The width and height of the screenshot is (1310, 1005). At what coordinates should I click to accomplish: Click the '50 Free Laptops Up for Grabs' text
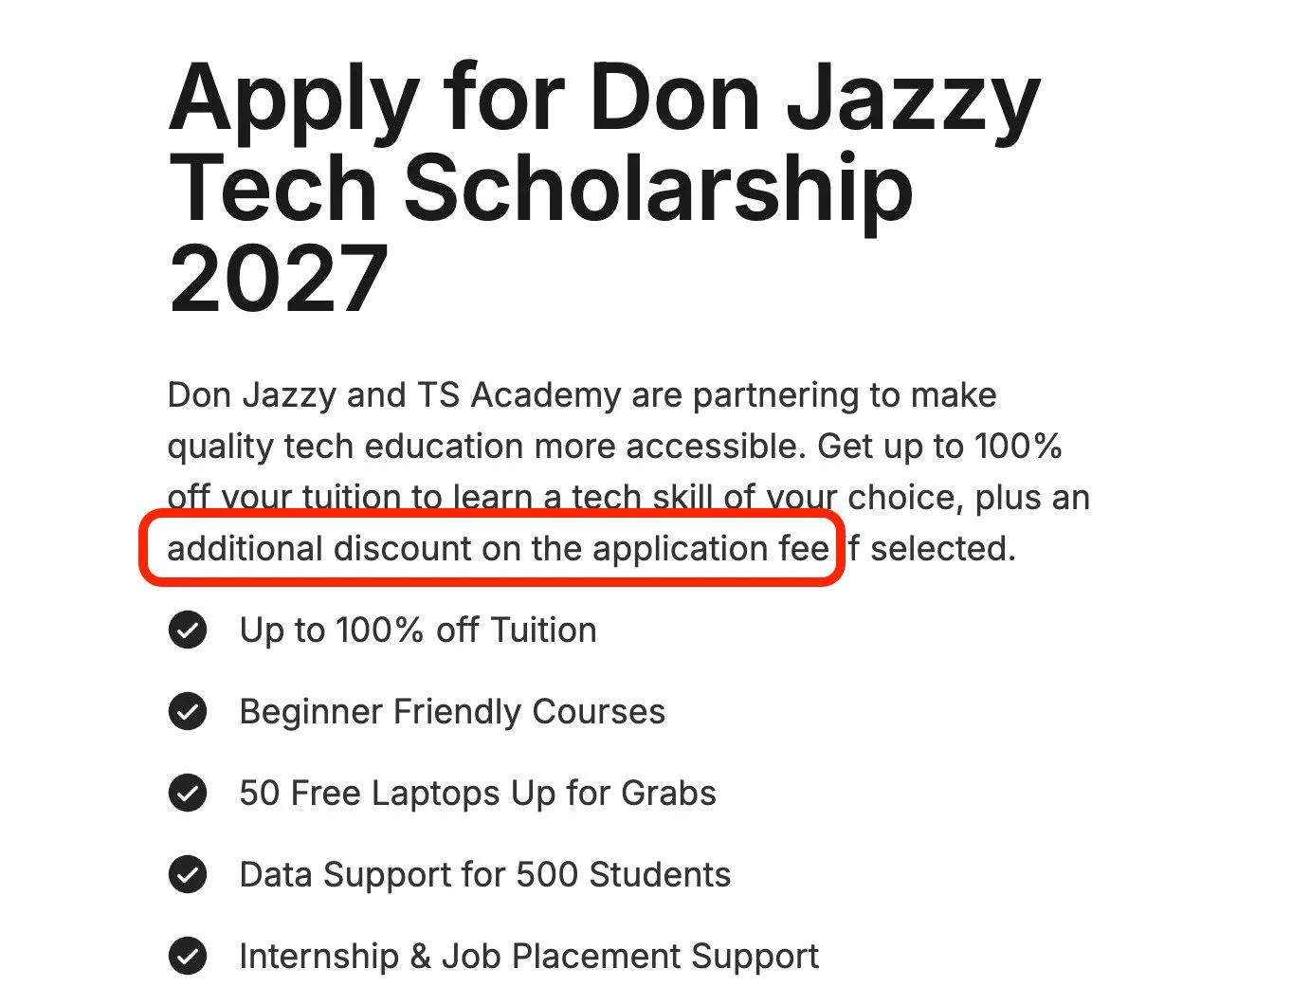(x=478, y=793)
